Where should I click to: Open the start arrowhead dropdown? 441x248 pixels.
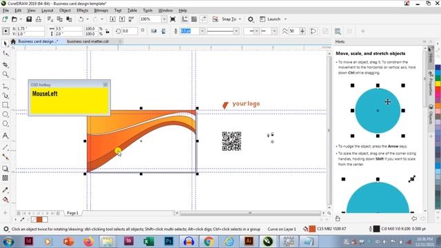tap(256, 31)
